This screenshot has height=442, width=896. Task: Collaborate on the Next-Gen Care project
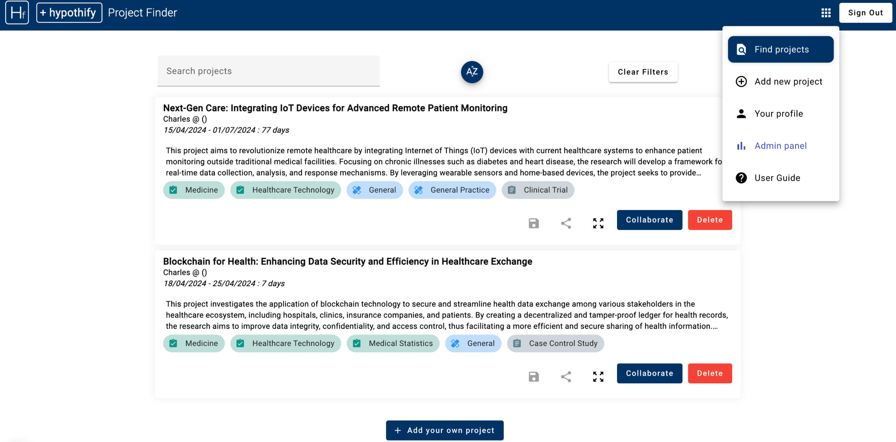[649, 220]
